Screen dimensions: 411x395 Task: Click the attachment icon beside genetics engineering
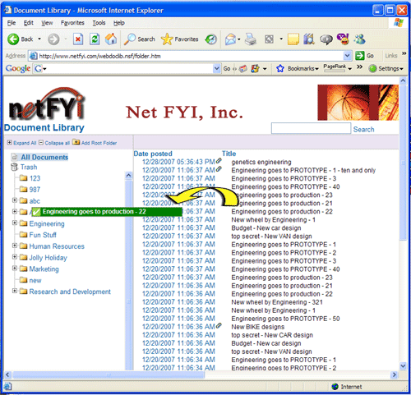[219, 161]
